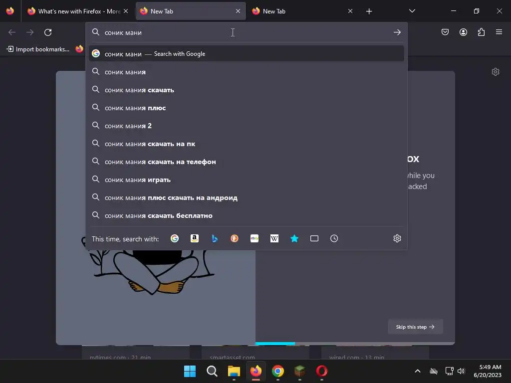511x383 pixels.
Task: Click Skip this step button
Action: (x=415, y=327)
